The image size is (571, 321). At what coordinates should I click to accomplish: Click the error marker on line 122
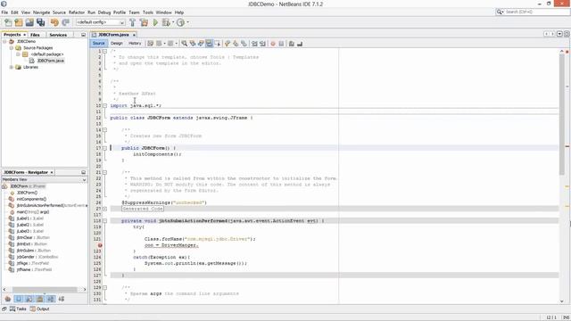point(100,245)
